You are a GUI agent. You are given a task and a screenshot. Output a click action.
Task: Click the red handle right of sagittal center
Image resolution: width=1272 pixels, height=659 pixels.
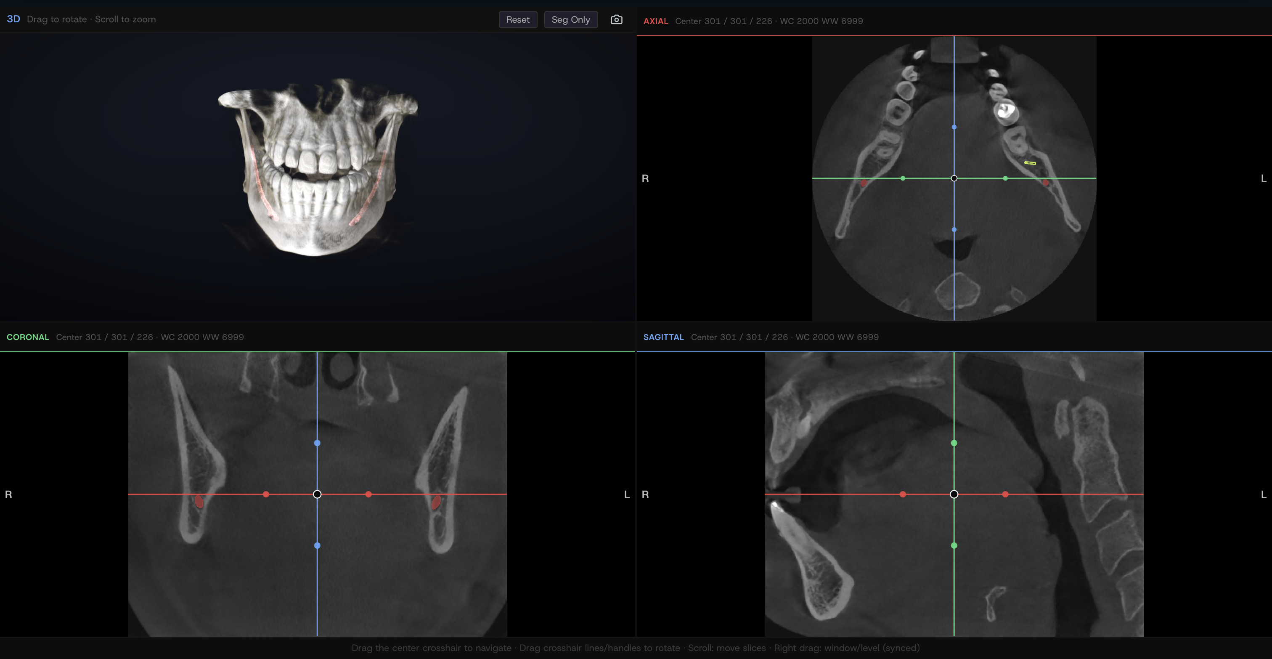(1005, 494)
